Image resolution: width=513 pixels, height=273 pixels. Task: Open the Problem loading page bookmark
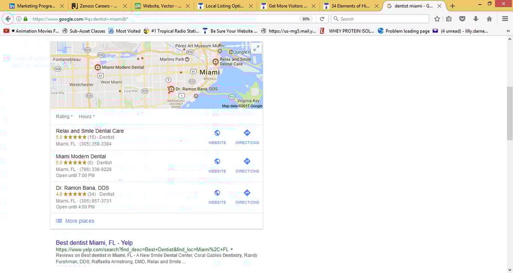(x=404, y=31)
